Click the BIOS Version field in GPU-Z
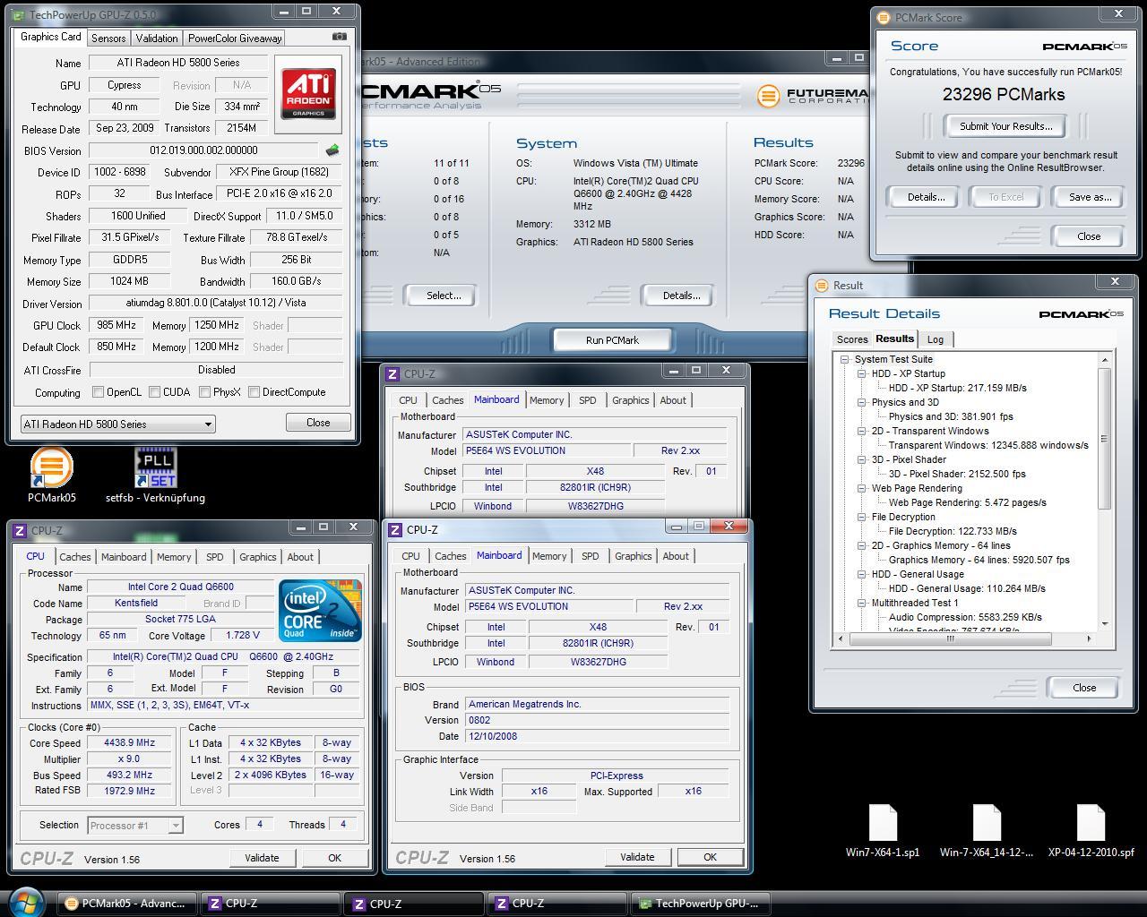This screenshot has height=917, width=1147. click(x=204, y=150)
